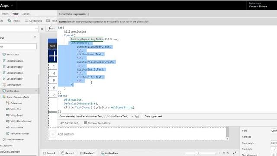The height and width of the screenshot is (156, 277).
Task: Click the Remove formatting icon
Action: click(85, 123)
